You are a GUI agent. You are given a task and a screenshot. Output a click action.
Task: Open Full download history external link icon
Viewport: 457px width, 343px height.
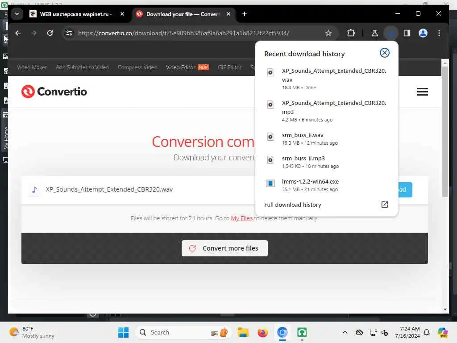tap(384, 205)
